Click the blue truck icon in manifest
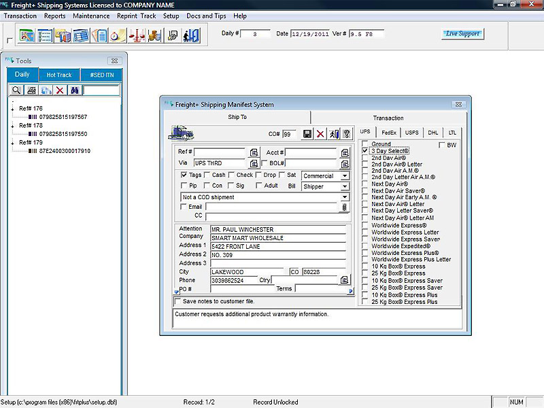Image resolution: width=544 pixels, height=408 pixels. [x=181, y=133]
